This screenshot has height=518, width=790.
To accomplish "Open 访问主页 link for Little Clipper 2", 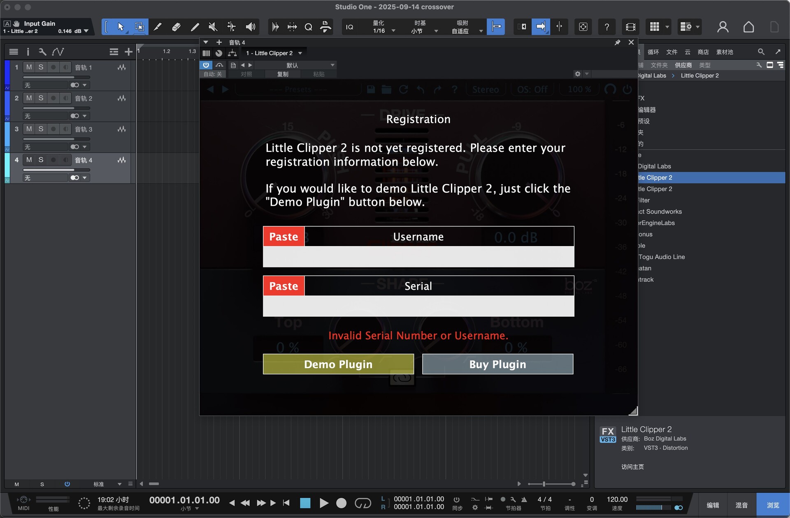I will coord(632,467).
